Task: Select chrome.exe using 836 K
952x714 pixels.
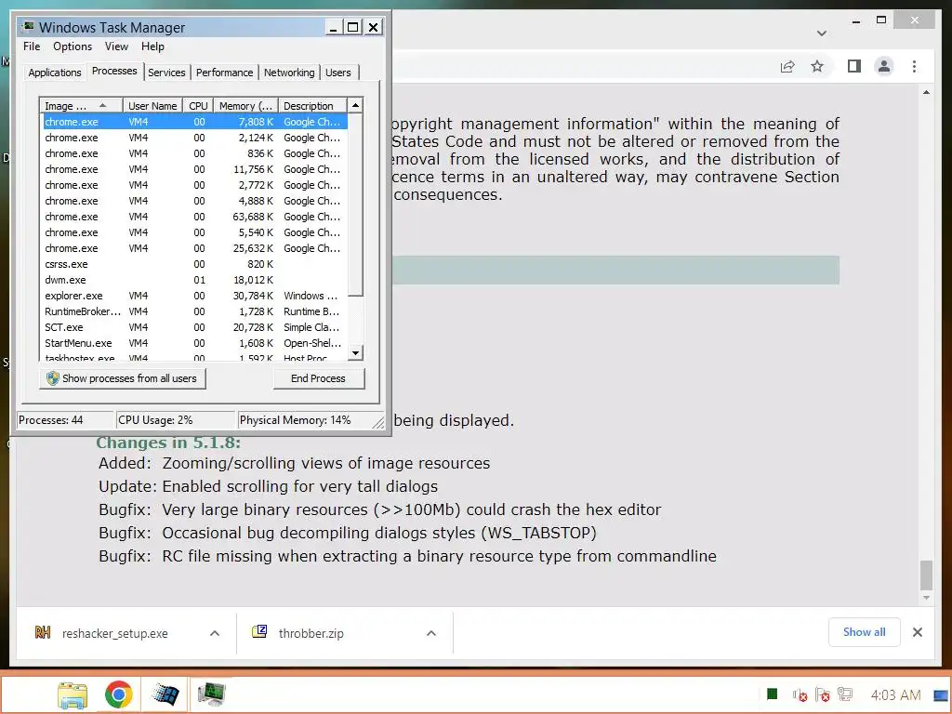Action: click(x=194, y=153)
